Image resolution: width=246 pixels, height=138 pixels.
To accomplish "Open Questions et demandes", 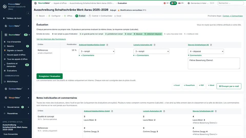I will pos(12,65).
